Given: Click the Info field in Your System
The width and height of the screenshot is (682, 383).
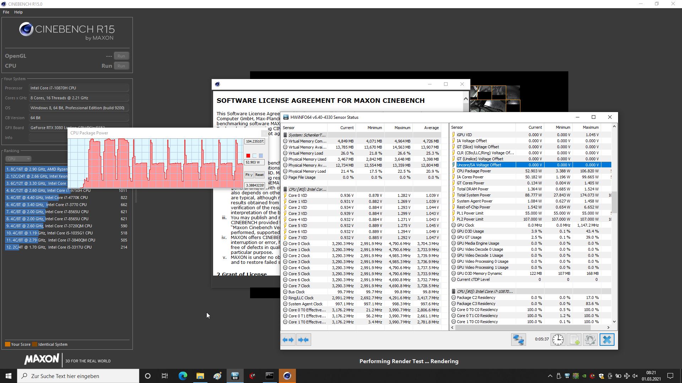Looking at the screenshot, I should (79, 138).
